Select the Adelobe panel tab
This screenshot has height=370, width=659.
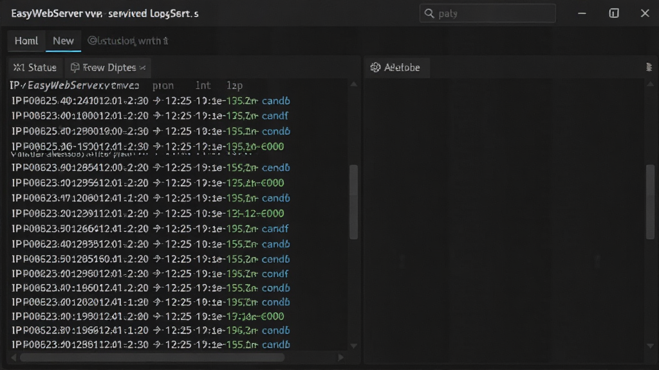(x=397, y=67)
